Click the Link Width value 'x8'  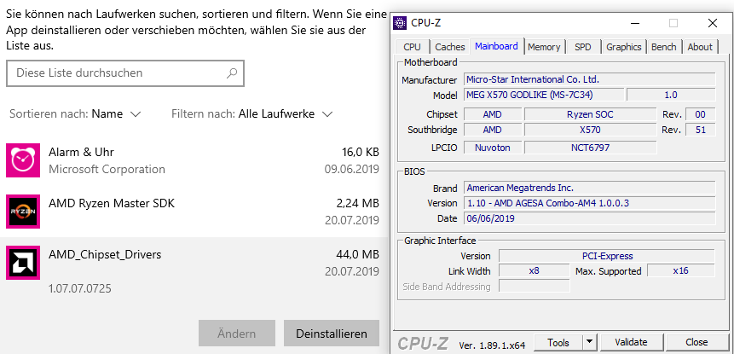point(534,270)
